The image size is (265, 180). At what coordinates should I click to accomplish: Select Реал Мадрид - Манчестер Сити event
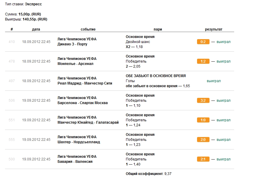(85, 83)
